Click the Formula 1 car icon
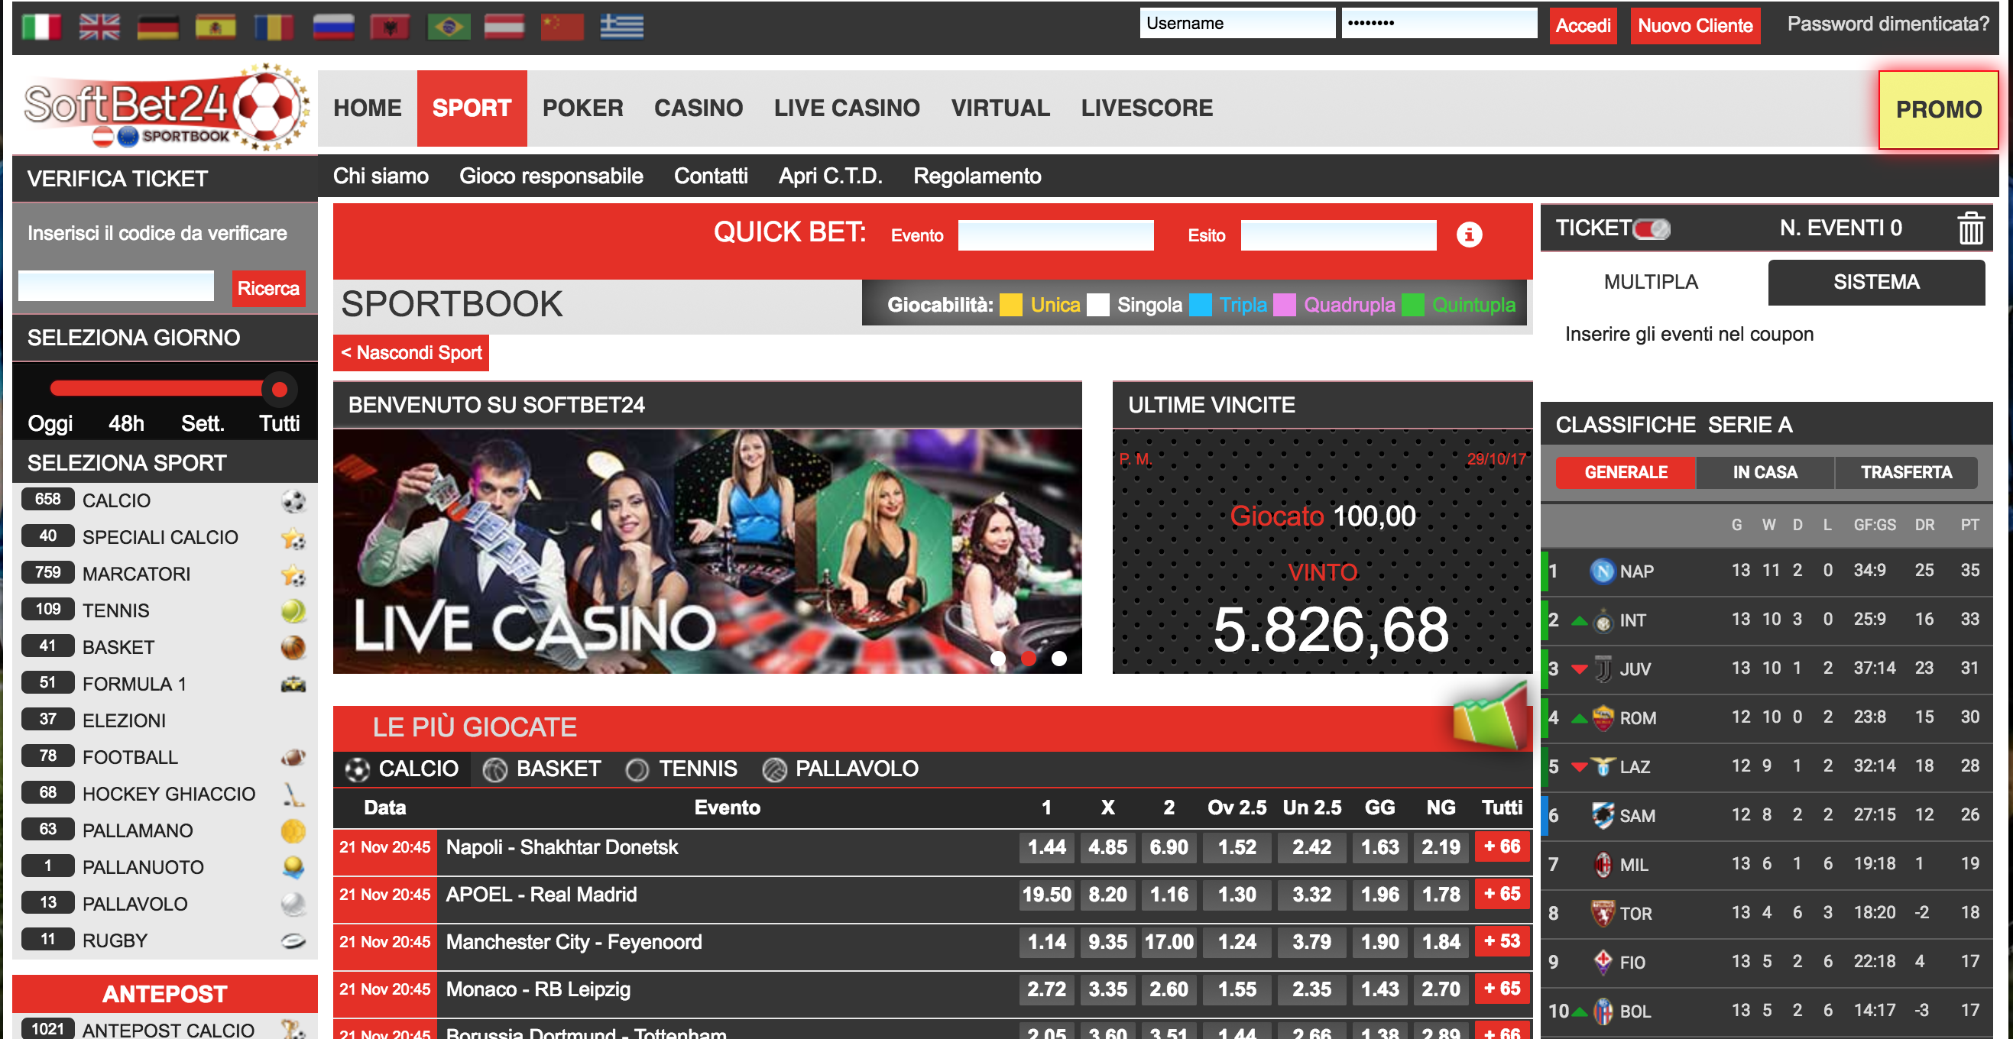Image resolution: width=2013 pixels, height=1039 pixels. (x=293, y=685)
